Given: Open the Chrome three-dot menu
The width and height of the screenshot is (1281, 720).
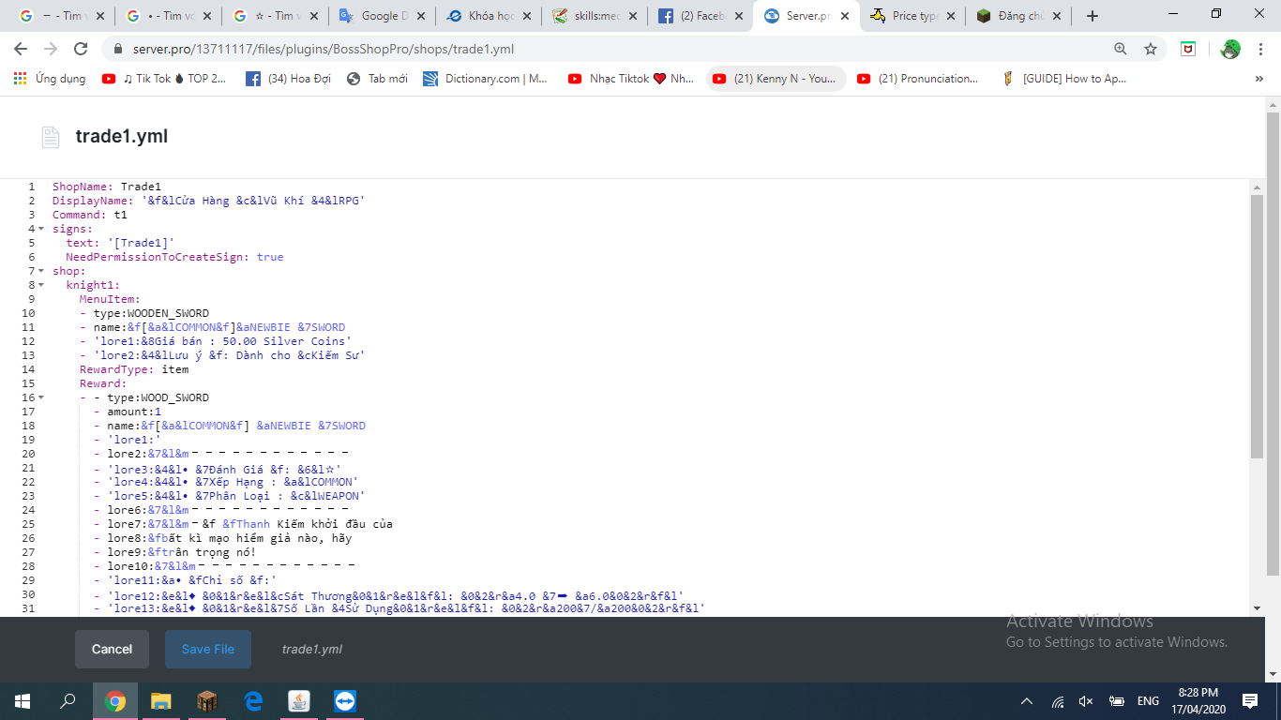Looking at the screenshot, I should [x=1259, y=49].
